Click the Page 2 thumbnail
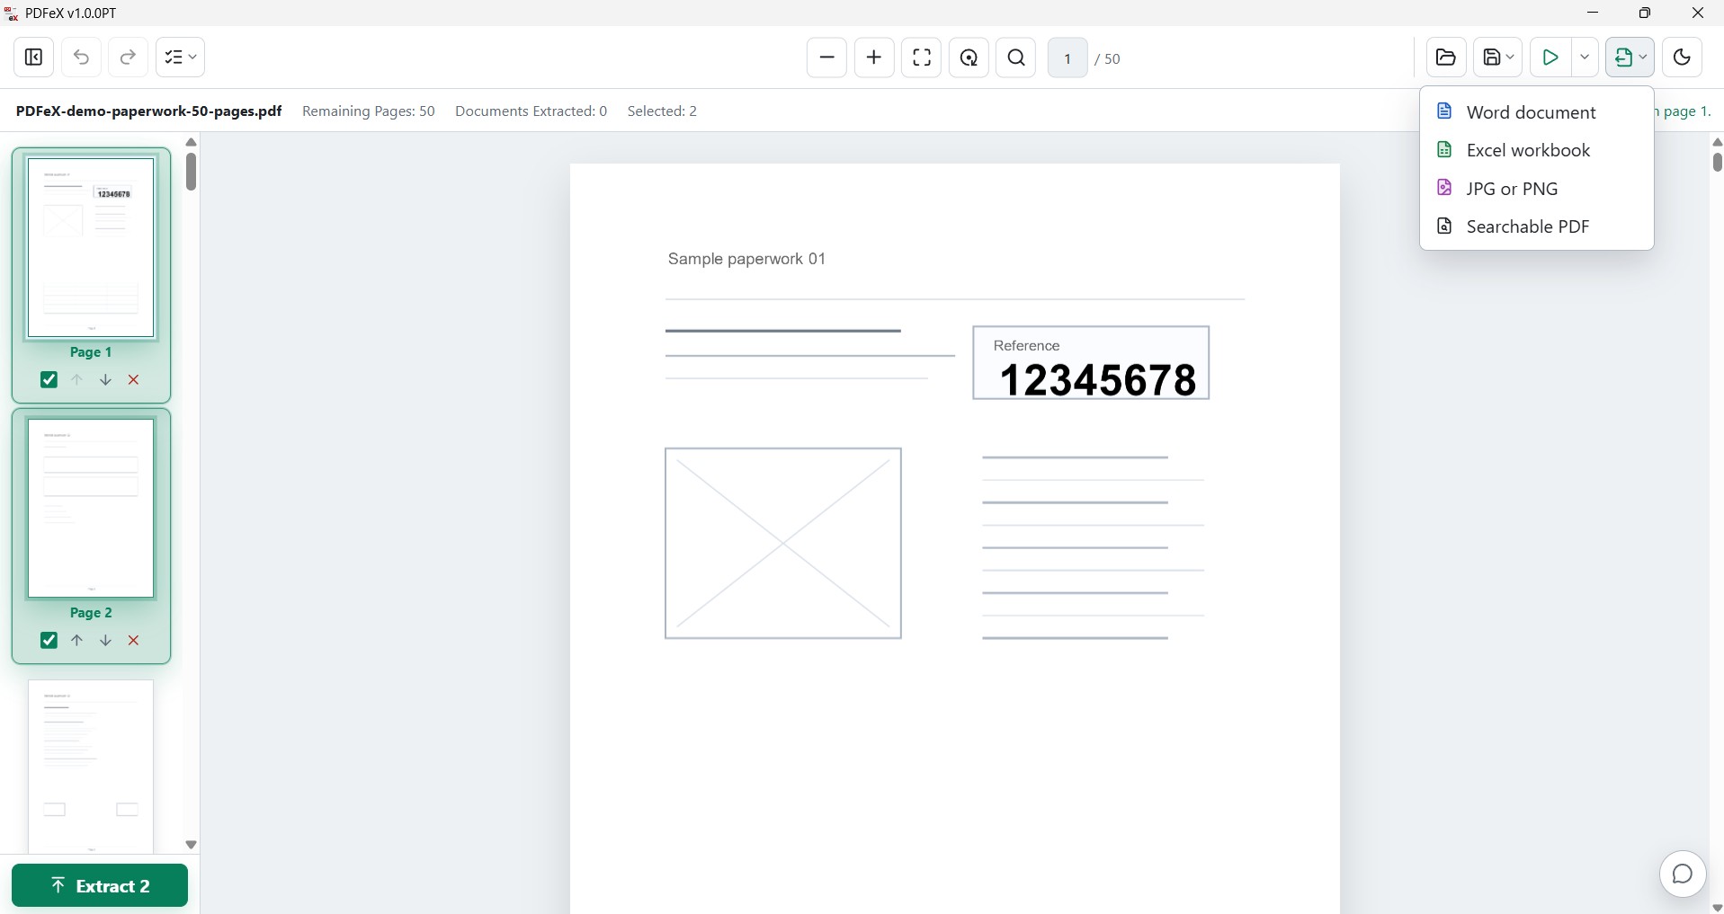Screen dimensions: 1724x914 point(91,509)
